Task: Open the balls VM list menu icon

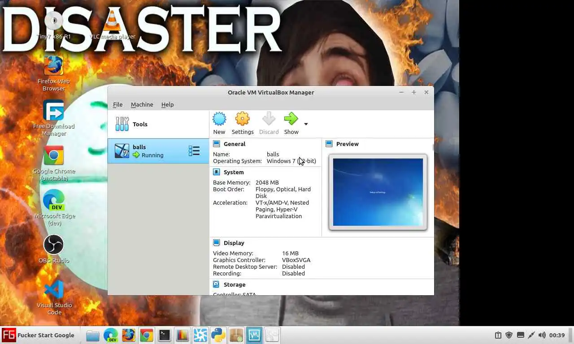Action: tap(194, 151)
